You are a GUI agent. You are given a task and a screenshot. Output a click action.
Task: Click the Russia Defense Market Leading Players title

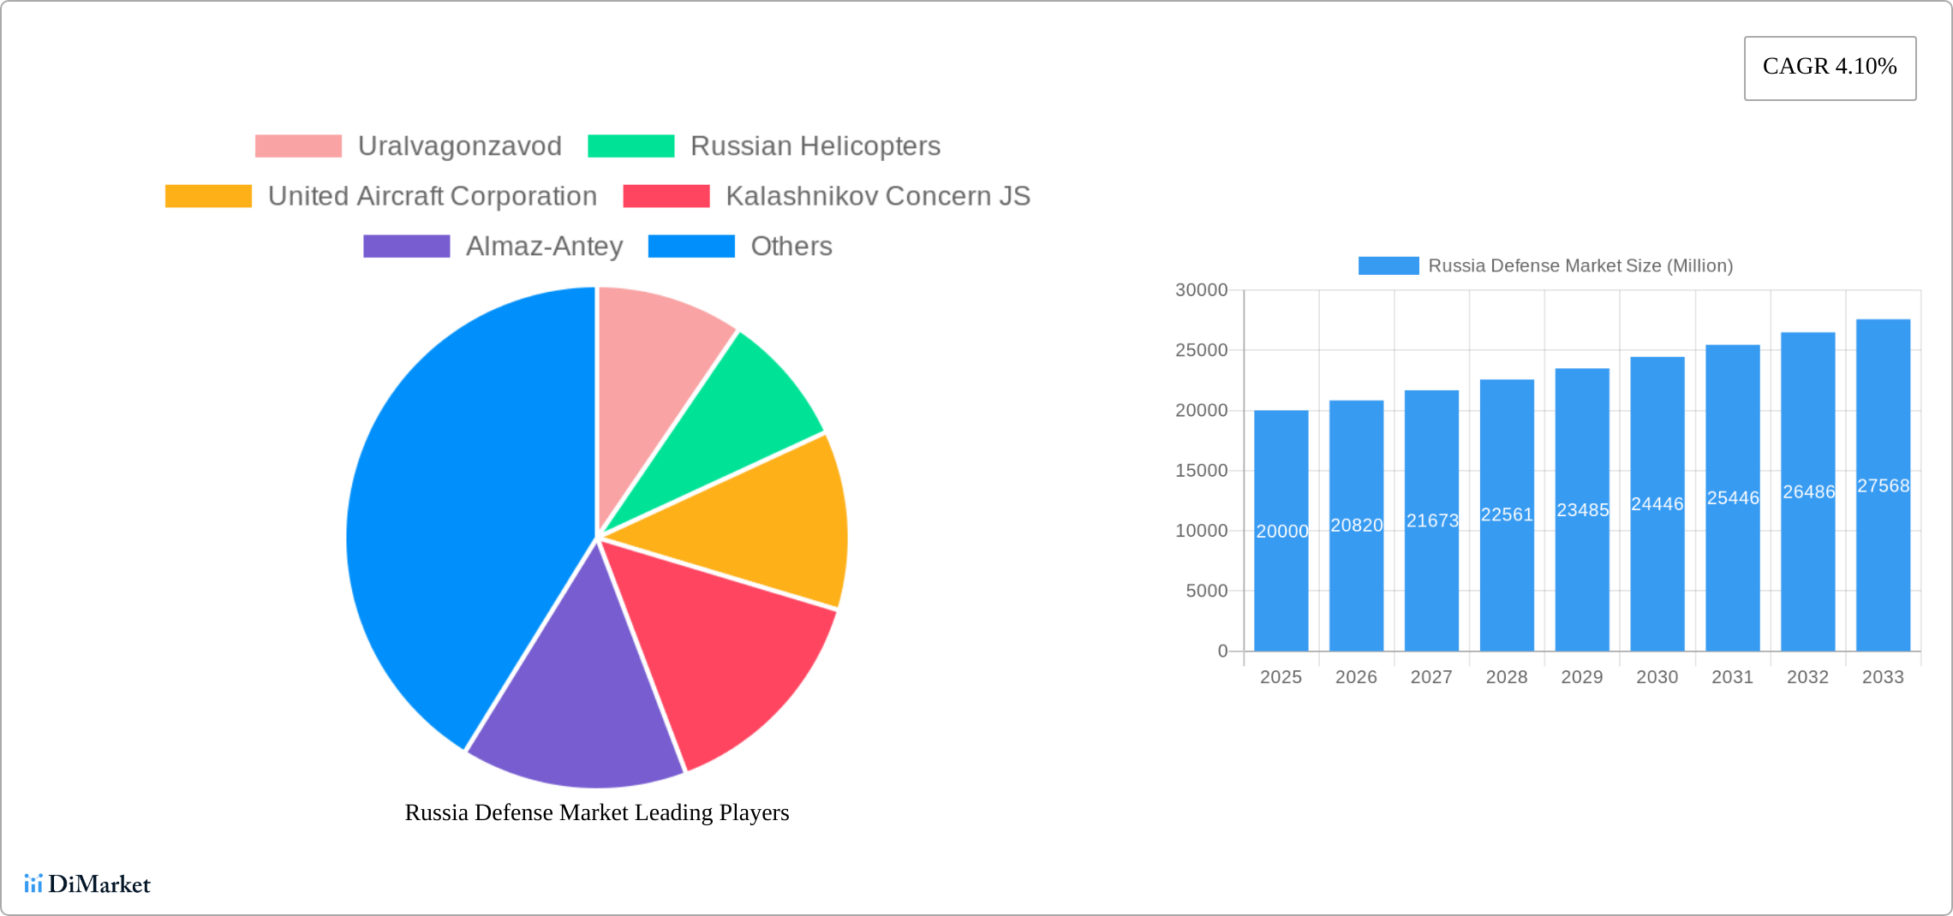[596, 812]
